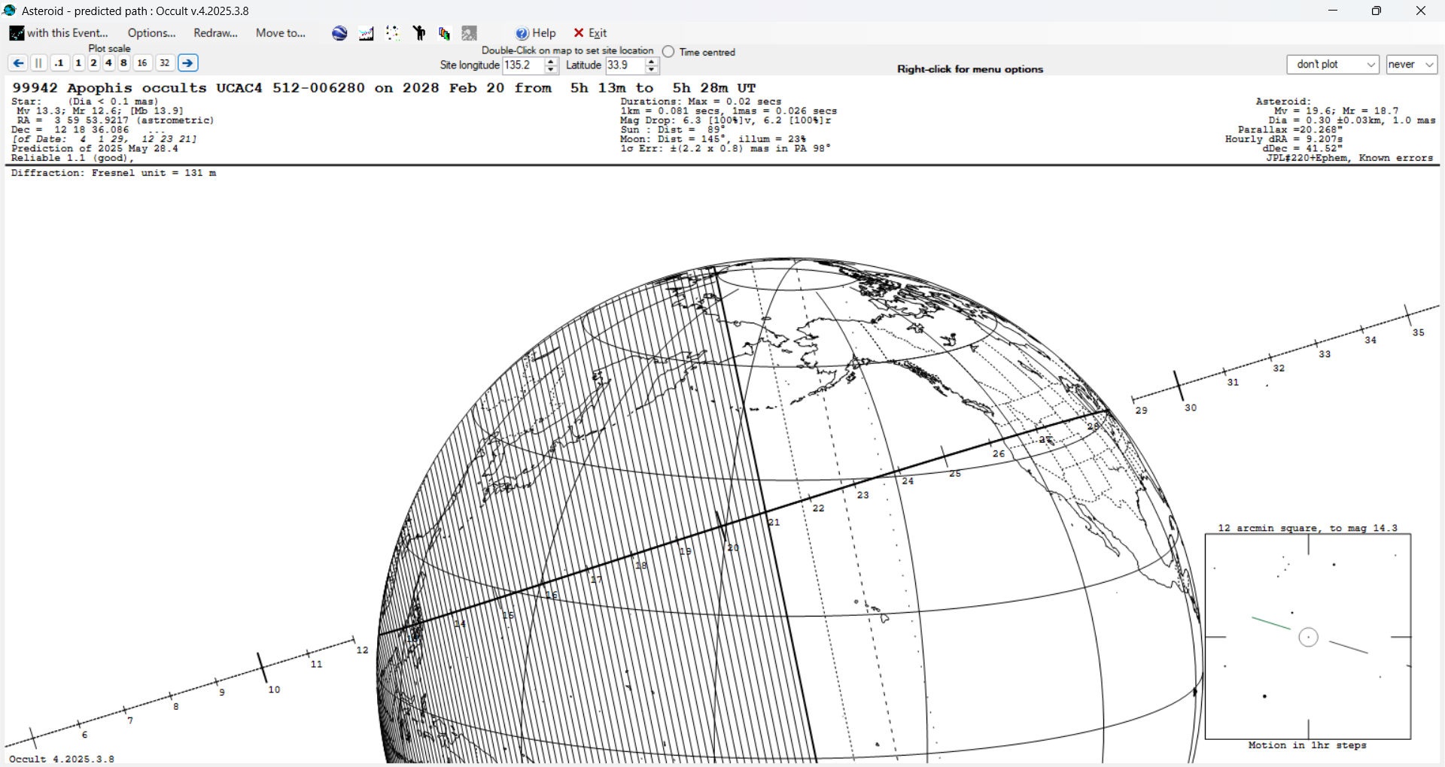Image resolution: width=1445 pixels, height=767 pixels.
Task: Open the Google Earth globe icon
Action: pyautogui.click(x=339, y=33)
